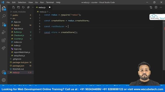This screenshot has width=165, height=92.
Task: Click the createStore() call on line 7
Action: click(x=69, y=32)
